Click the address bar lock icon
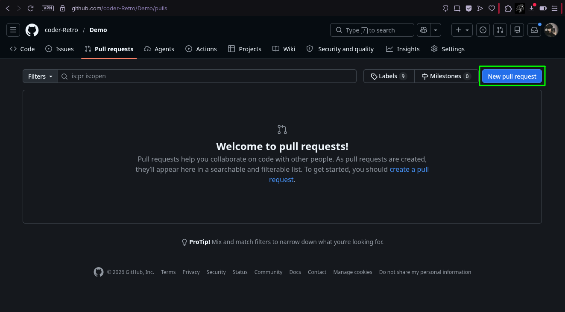The width and height of the screenshot is (565, 312). click(x=63, y=8)
